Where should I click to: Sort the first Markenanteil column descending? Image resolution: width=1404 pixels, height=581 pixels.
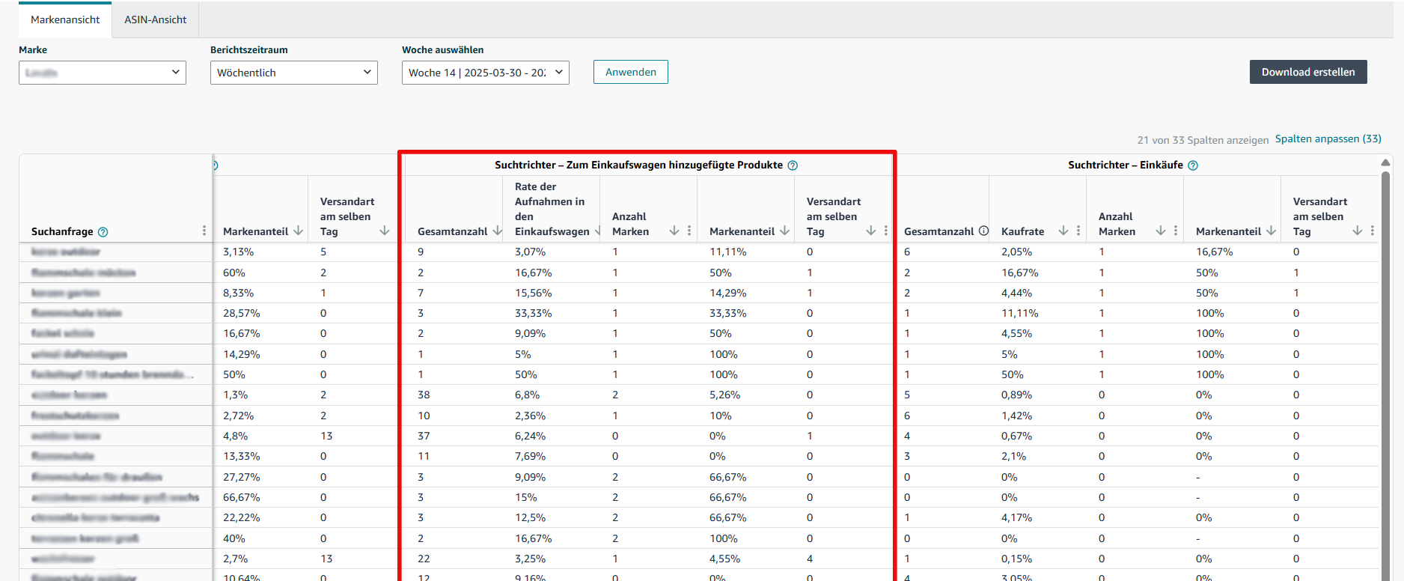[x=298, y=231]
